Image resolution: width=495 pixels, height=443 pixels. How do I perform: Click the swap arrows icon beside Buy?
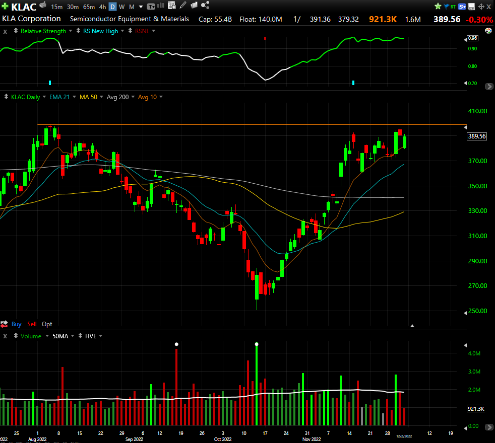(x=4, y=324)
